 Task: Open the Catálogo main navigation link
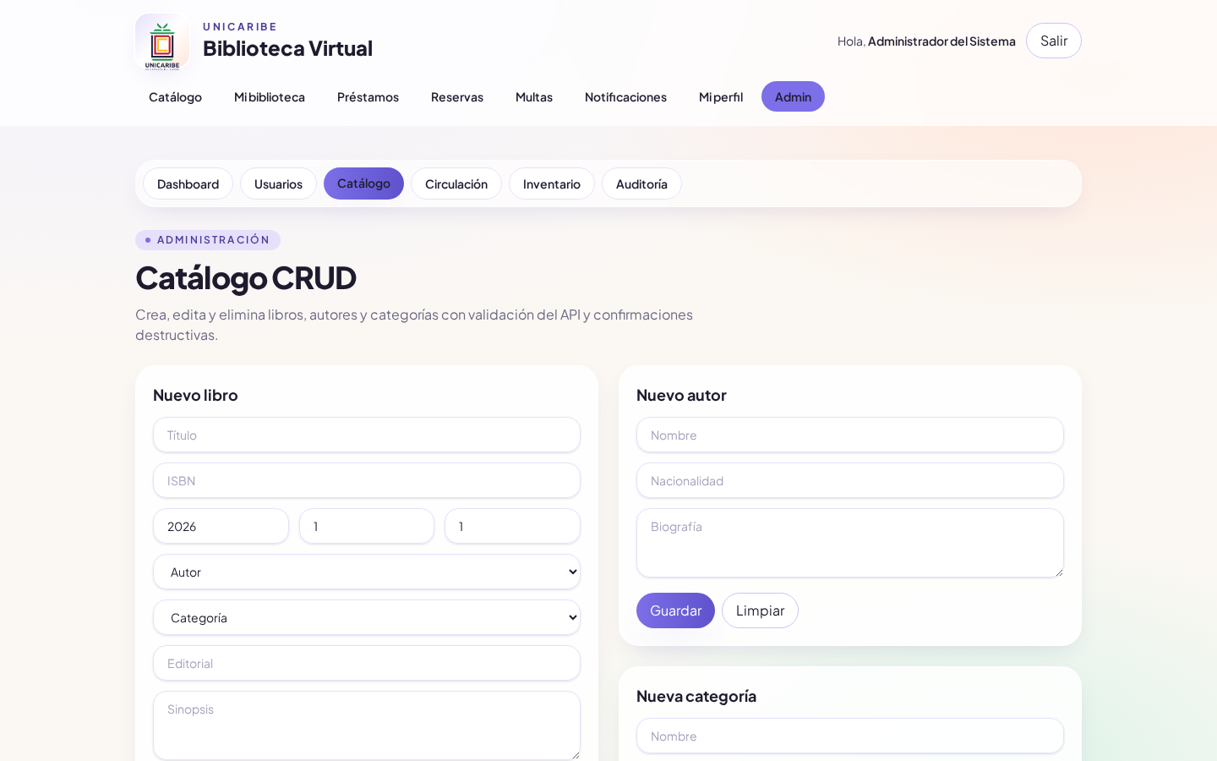[175, 96]
